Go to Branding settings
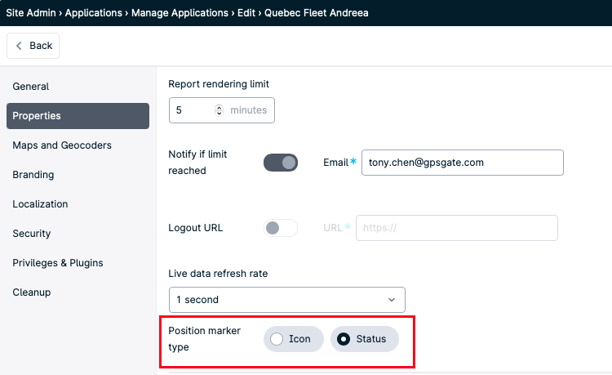Screen dimensions: 612x375 coord(33,175)
